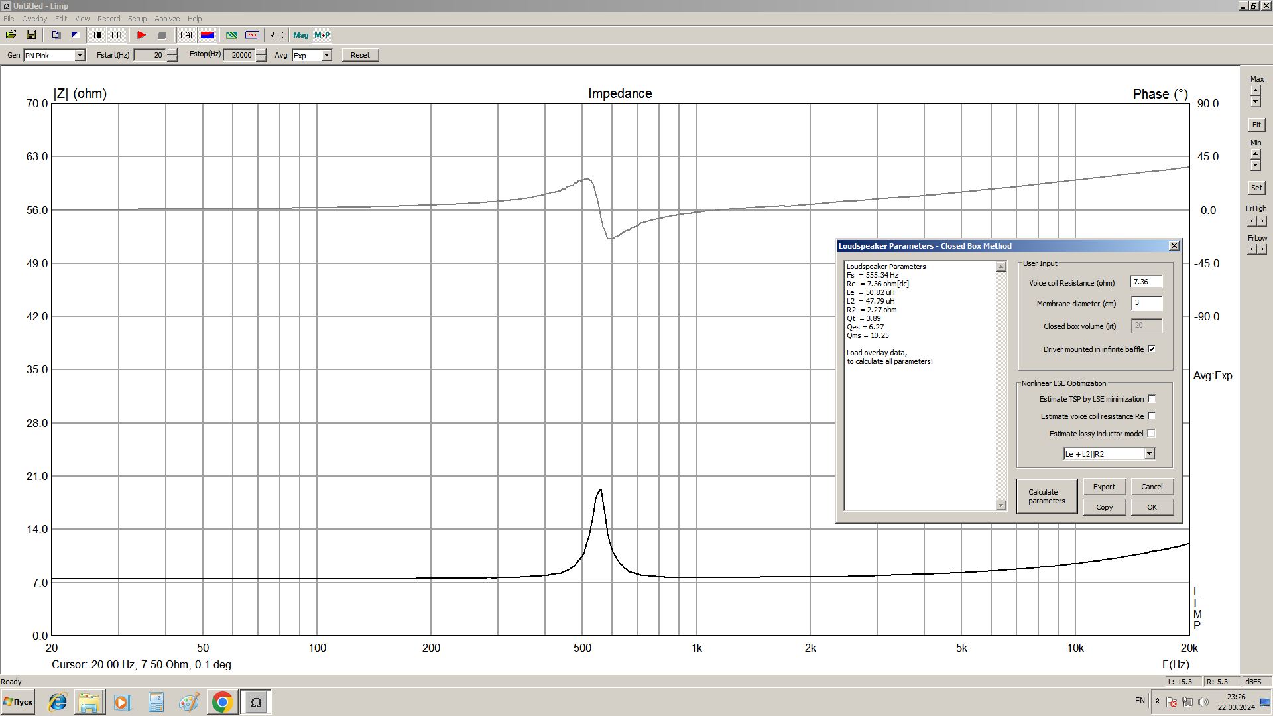Click the Membrane diameter input field
Image resolution: width=1273 pixels, height=716 pixels.
1146,303
